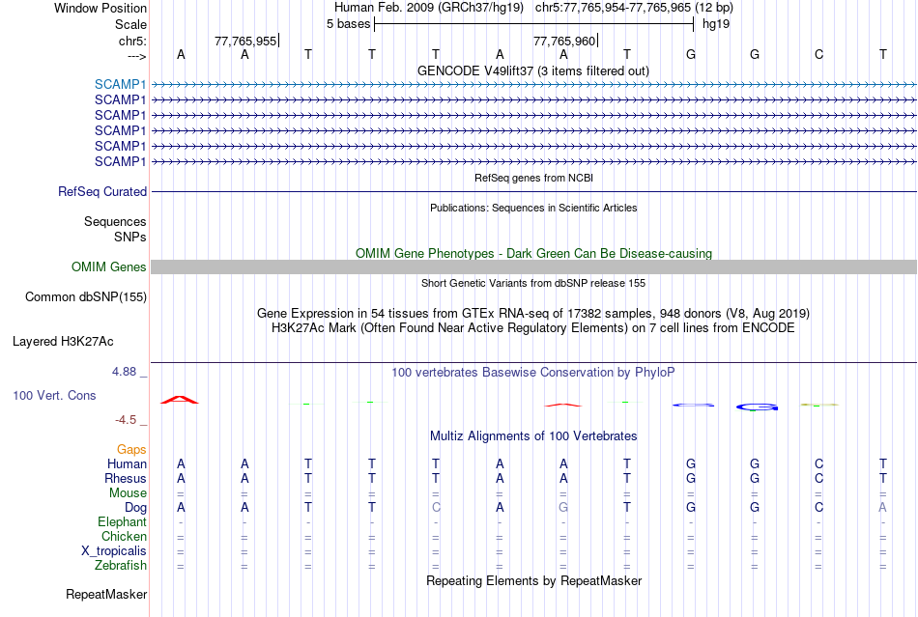This screenshot has width=918, height=617.
Task: Click the 5 bases scale bar label
Action: (x=348, y=24)
